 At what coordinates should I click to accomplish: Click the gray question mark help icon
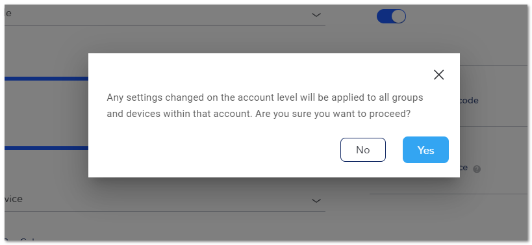(477, 169)
